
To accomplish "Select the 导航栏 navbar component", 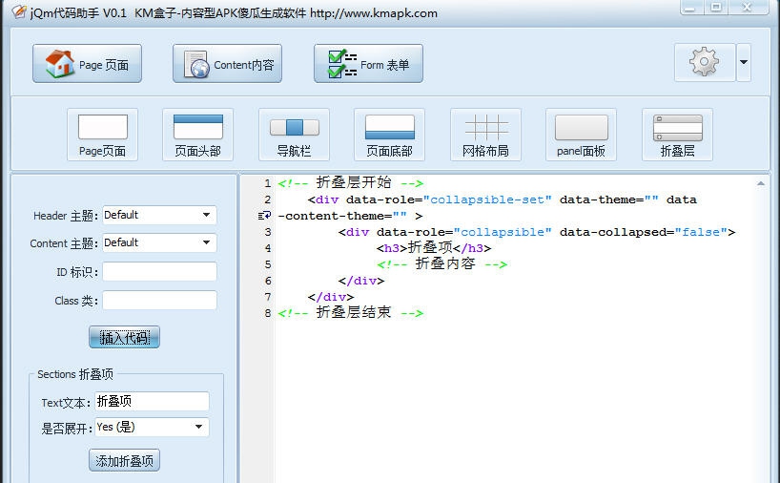I will [x=294, y=135].
